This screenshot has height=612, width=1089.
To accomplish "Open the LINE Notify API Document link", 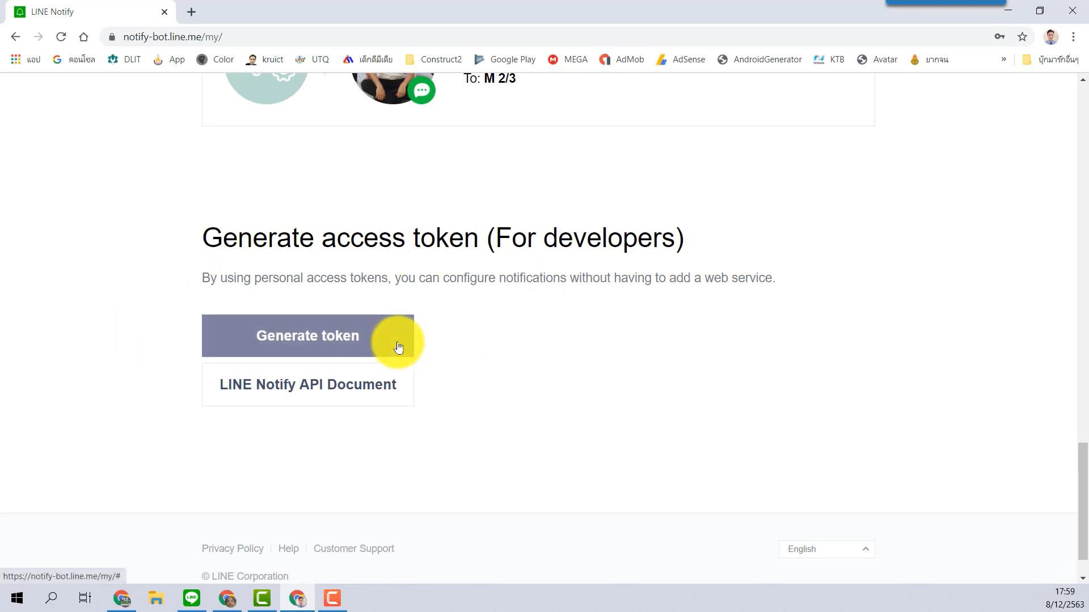I will pos(307,384).
